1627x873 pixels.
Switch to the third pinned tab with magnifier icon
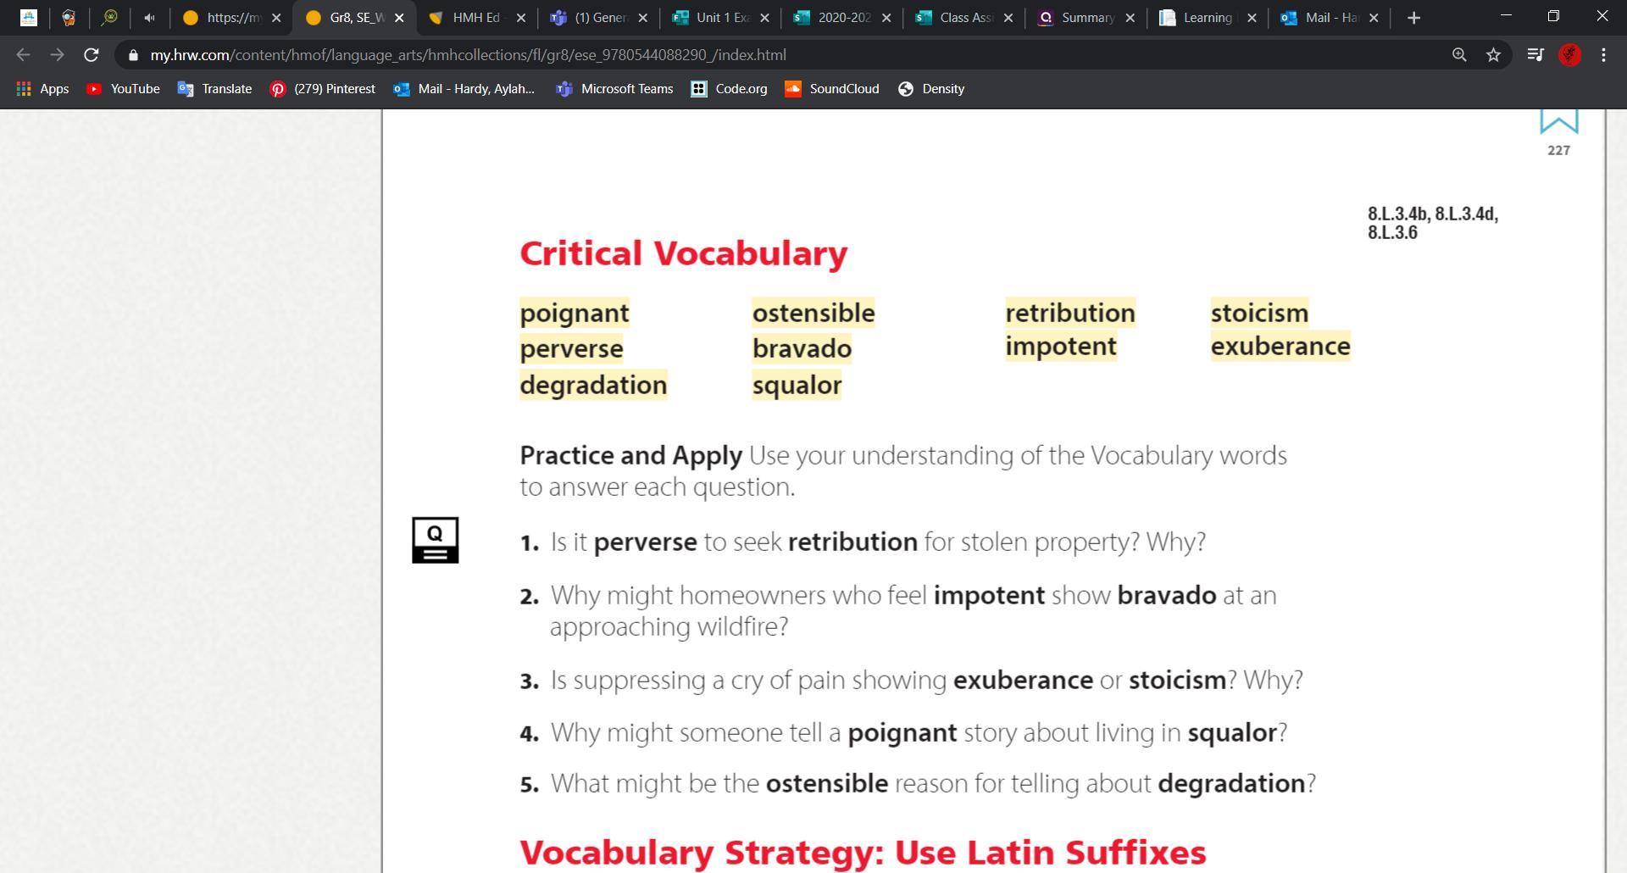click(109, 18)
